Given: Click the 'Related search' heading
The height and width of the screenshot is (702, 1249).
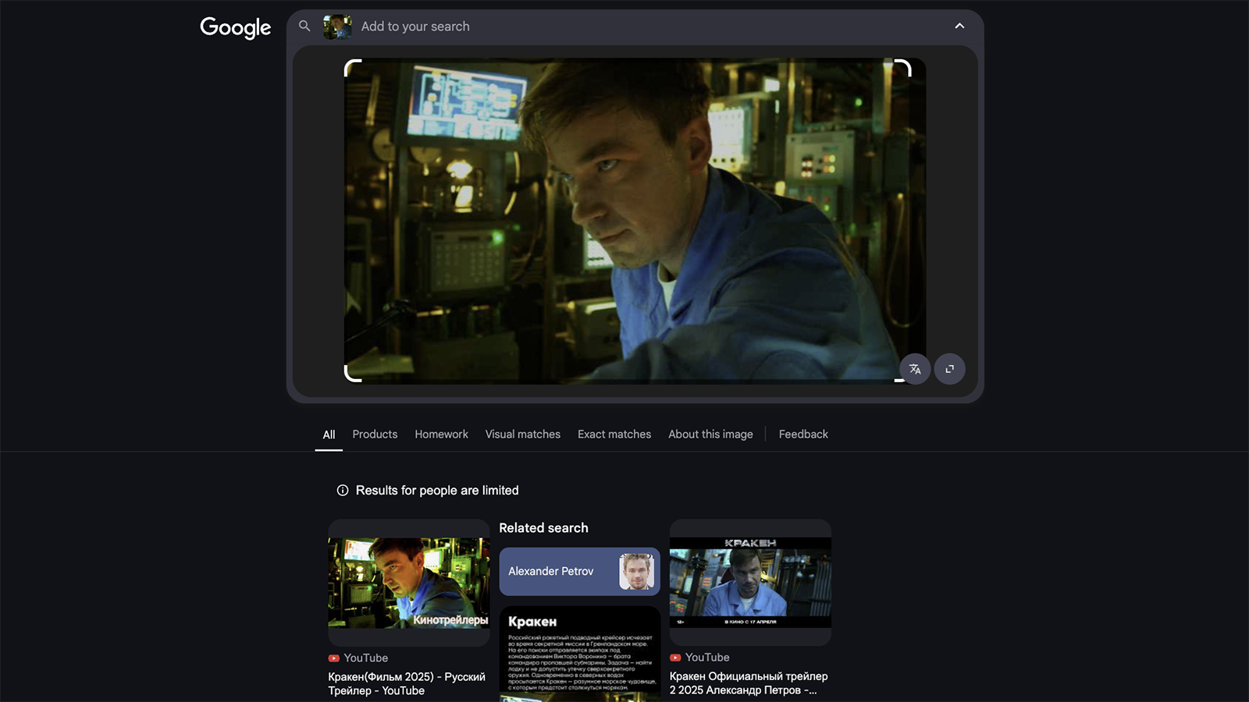Looking at the screenshot, I should pyautogui.click(x=544, y=528).
